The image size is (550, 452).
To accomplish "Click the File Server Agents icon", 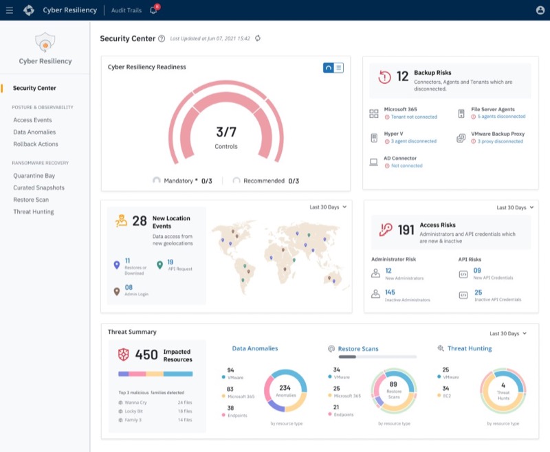I will click(x=461, y=113).
